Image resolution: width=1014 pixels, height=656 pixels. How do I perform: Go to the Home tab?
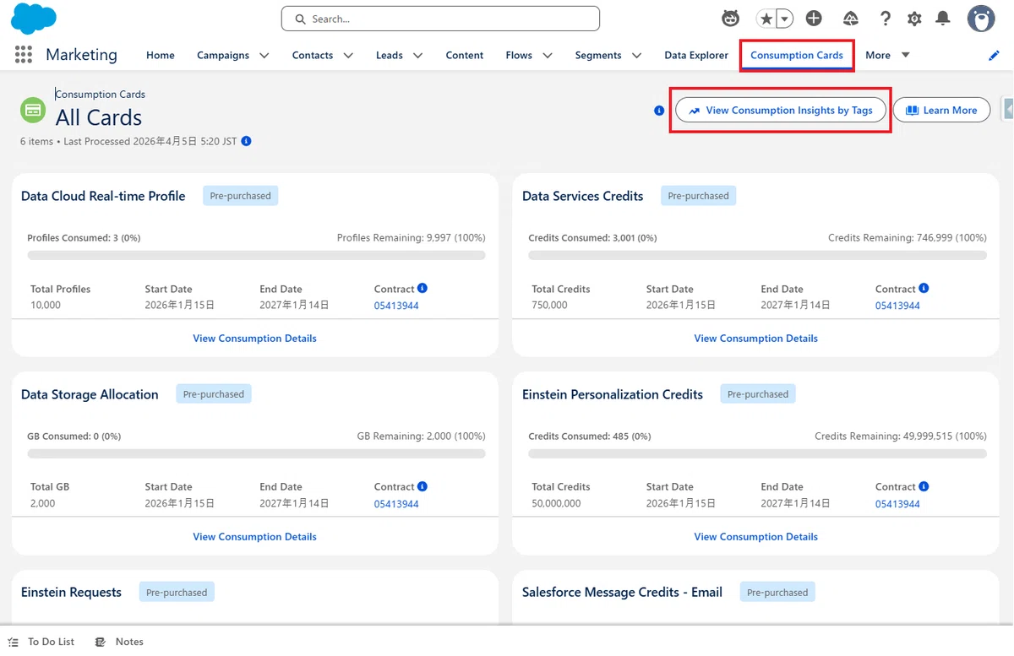[x=161, y=56]
